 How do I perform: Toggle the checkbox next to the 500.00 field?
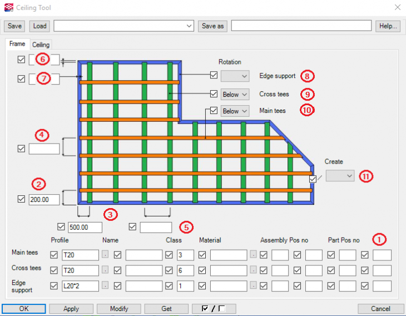click(61, 227)
